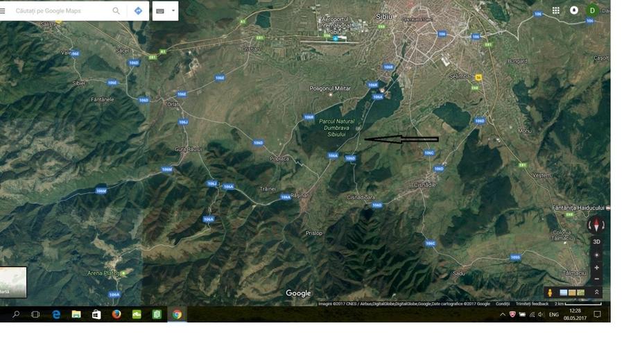This screenshot has height=351, width=624.
Task: Expand the input tools dropdown arrow
Action: [173, 10]
